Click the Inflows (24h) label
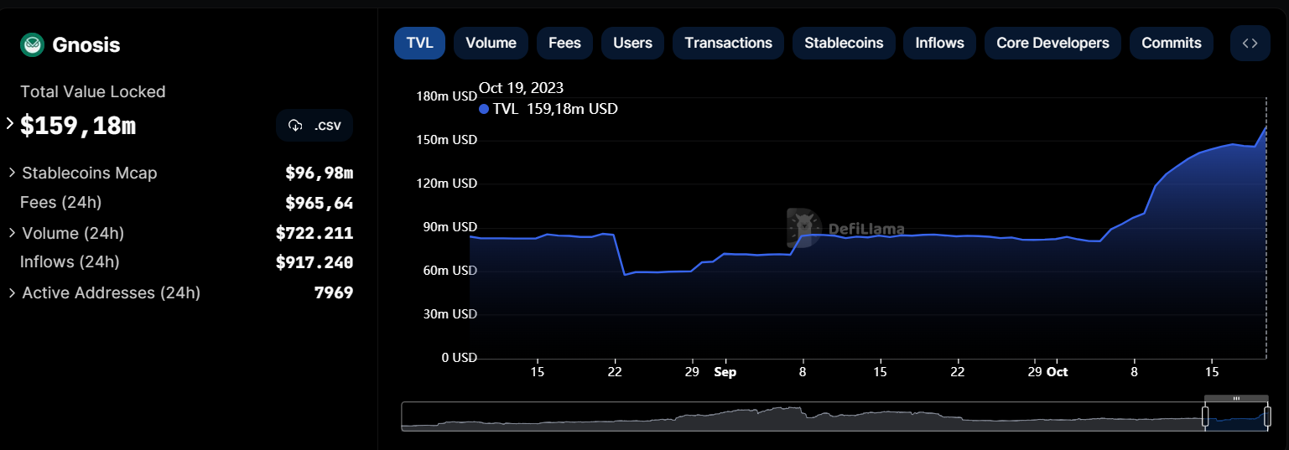The image size is (1289, 450). [x=70, y=262]
